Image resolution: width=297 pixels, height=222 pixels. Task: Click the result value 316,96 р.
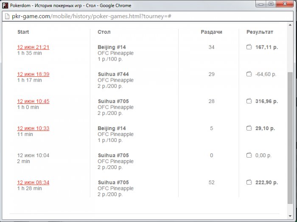point(266,101)
